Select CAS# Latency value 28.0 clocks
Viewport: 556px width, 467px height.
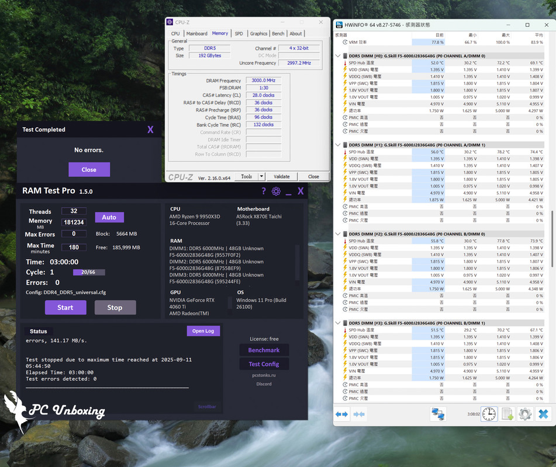pos(264,95)
